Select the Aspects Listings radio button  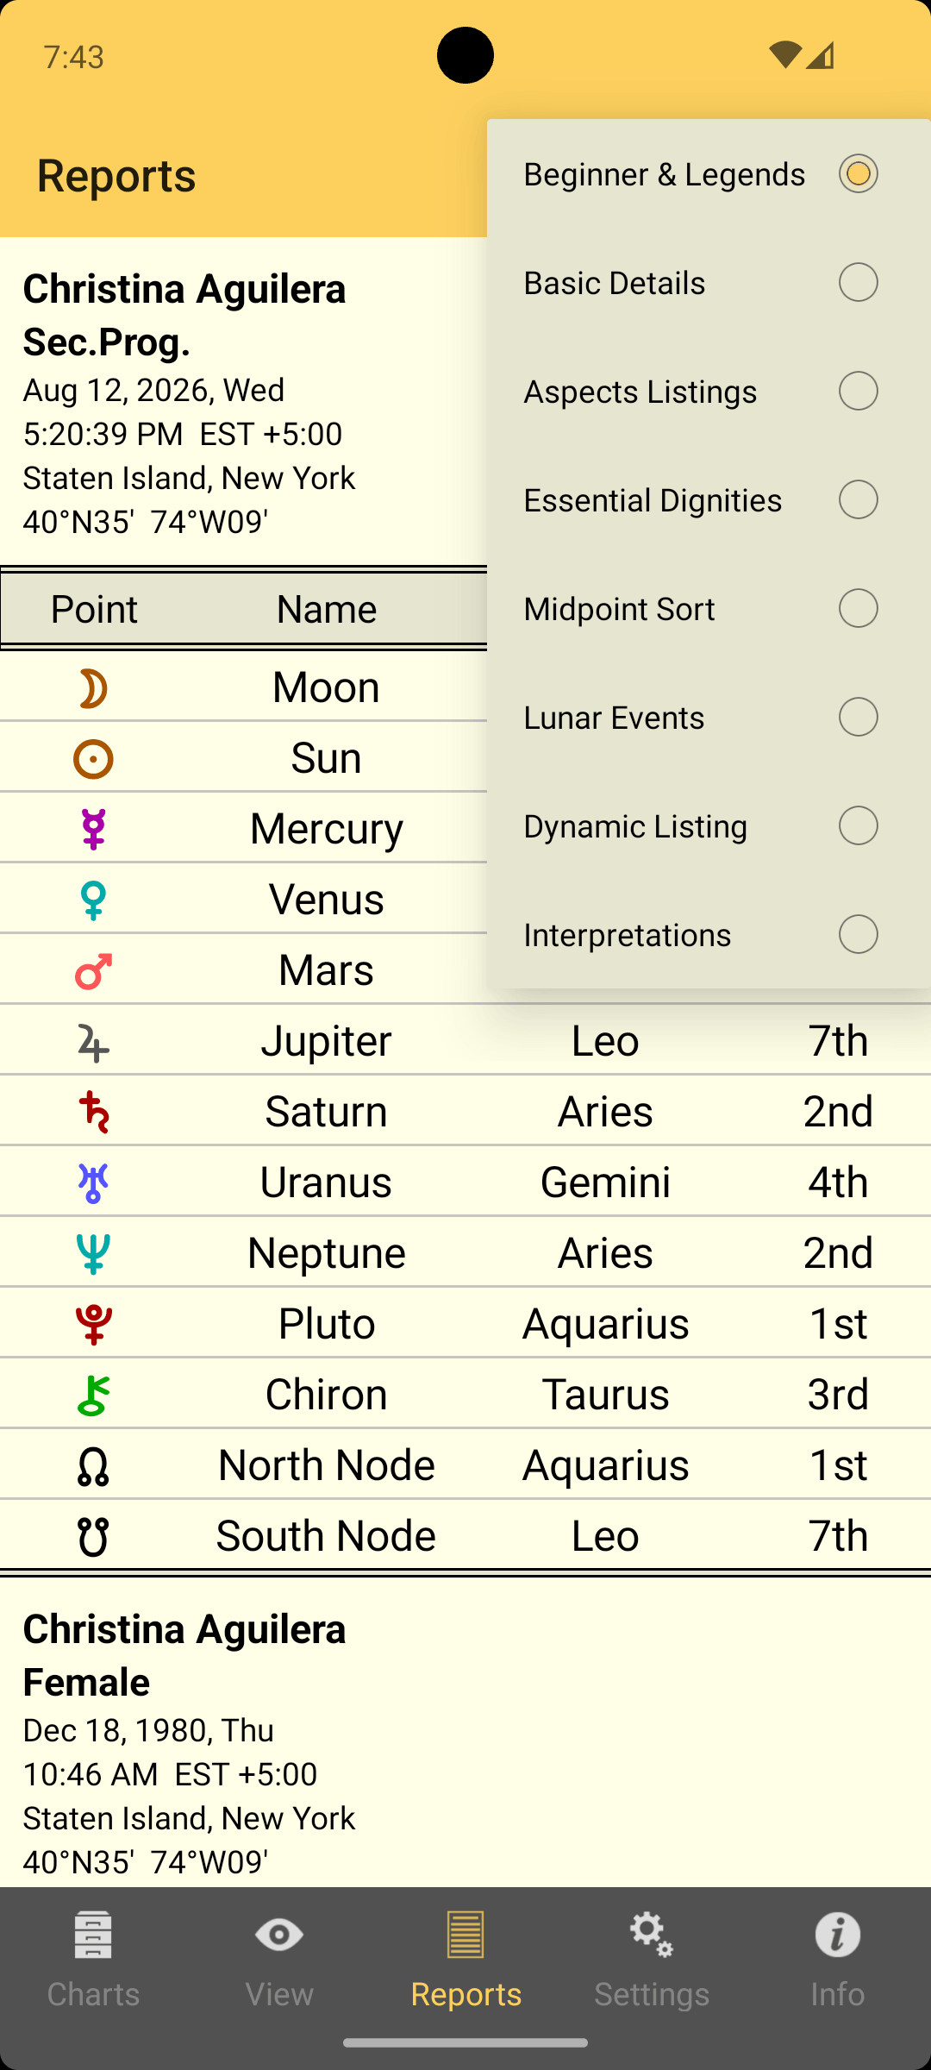(859, 391)
